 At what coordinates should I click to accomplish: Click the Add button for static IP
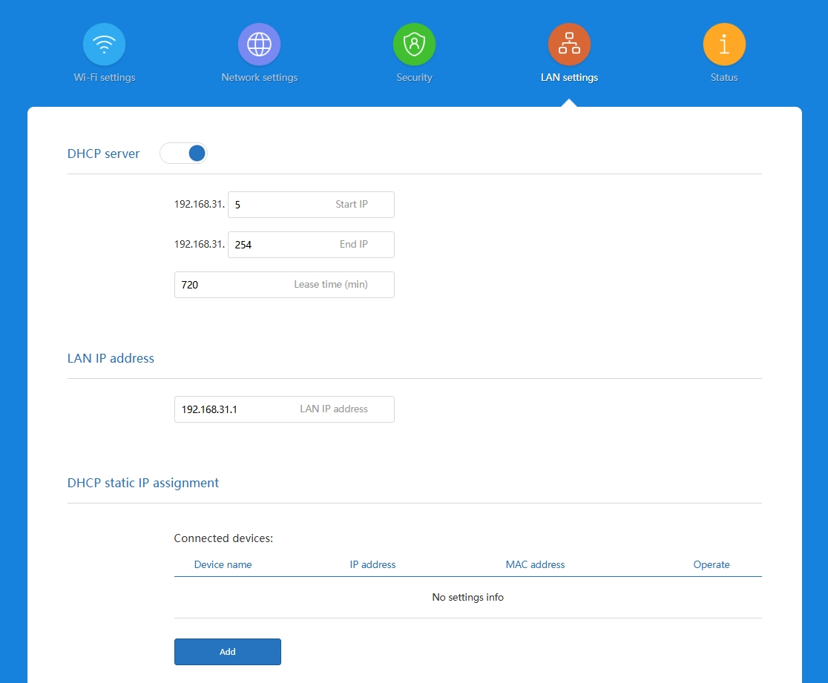[x=228, y=652]
